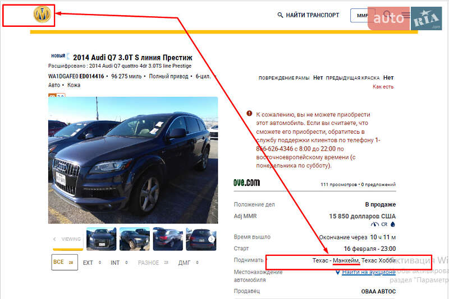Click the ПРЕДЫДУЩАЯ КРАСКА label
449x299 pixels.
tap(352, 78)
